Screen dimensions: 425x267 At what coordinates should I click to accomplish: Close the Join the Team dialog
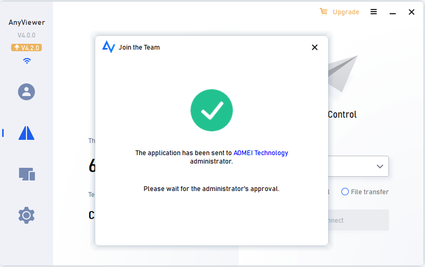pyautogui.click(x=314, y=47)
